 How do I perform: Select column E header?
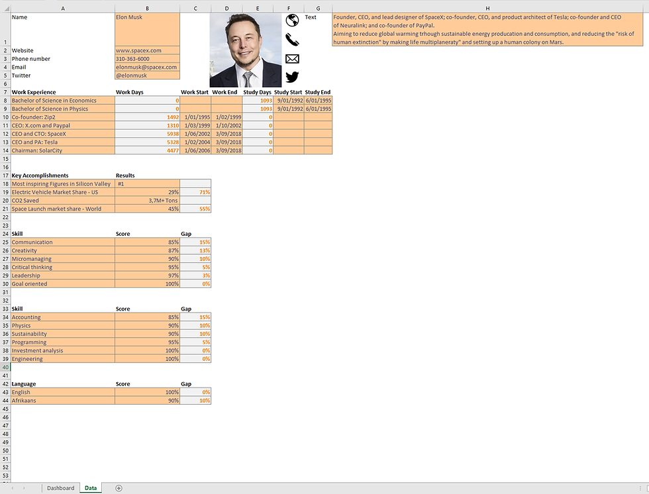(258, 8)
